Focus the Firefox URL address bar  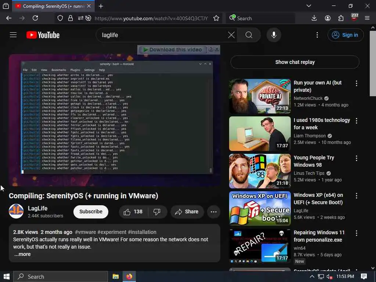pos(151,18)
